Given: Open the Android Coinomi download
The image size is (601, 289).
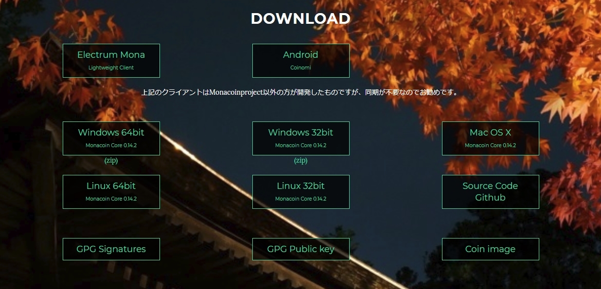Looking at the screenshot, I should point(300,61).
